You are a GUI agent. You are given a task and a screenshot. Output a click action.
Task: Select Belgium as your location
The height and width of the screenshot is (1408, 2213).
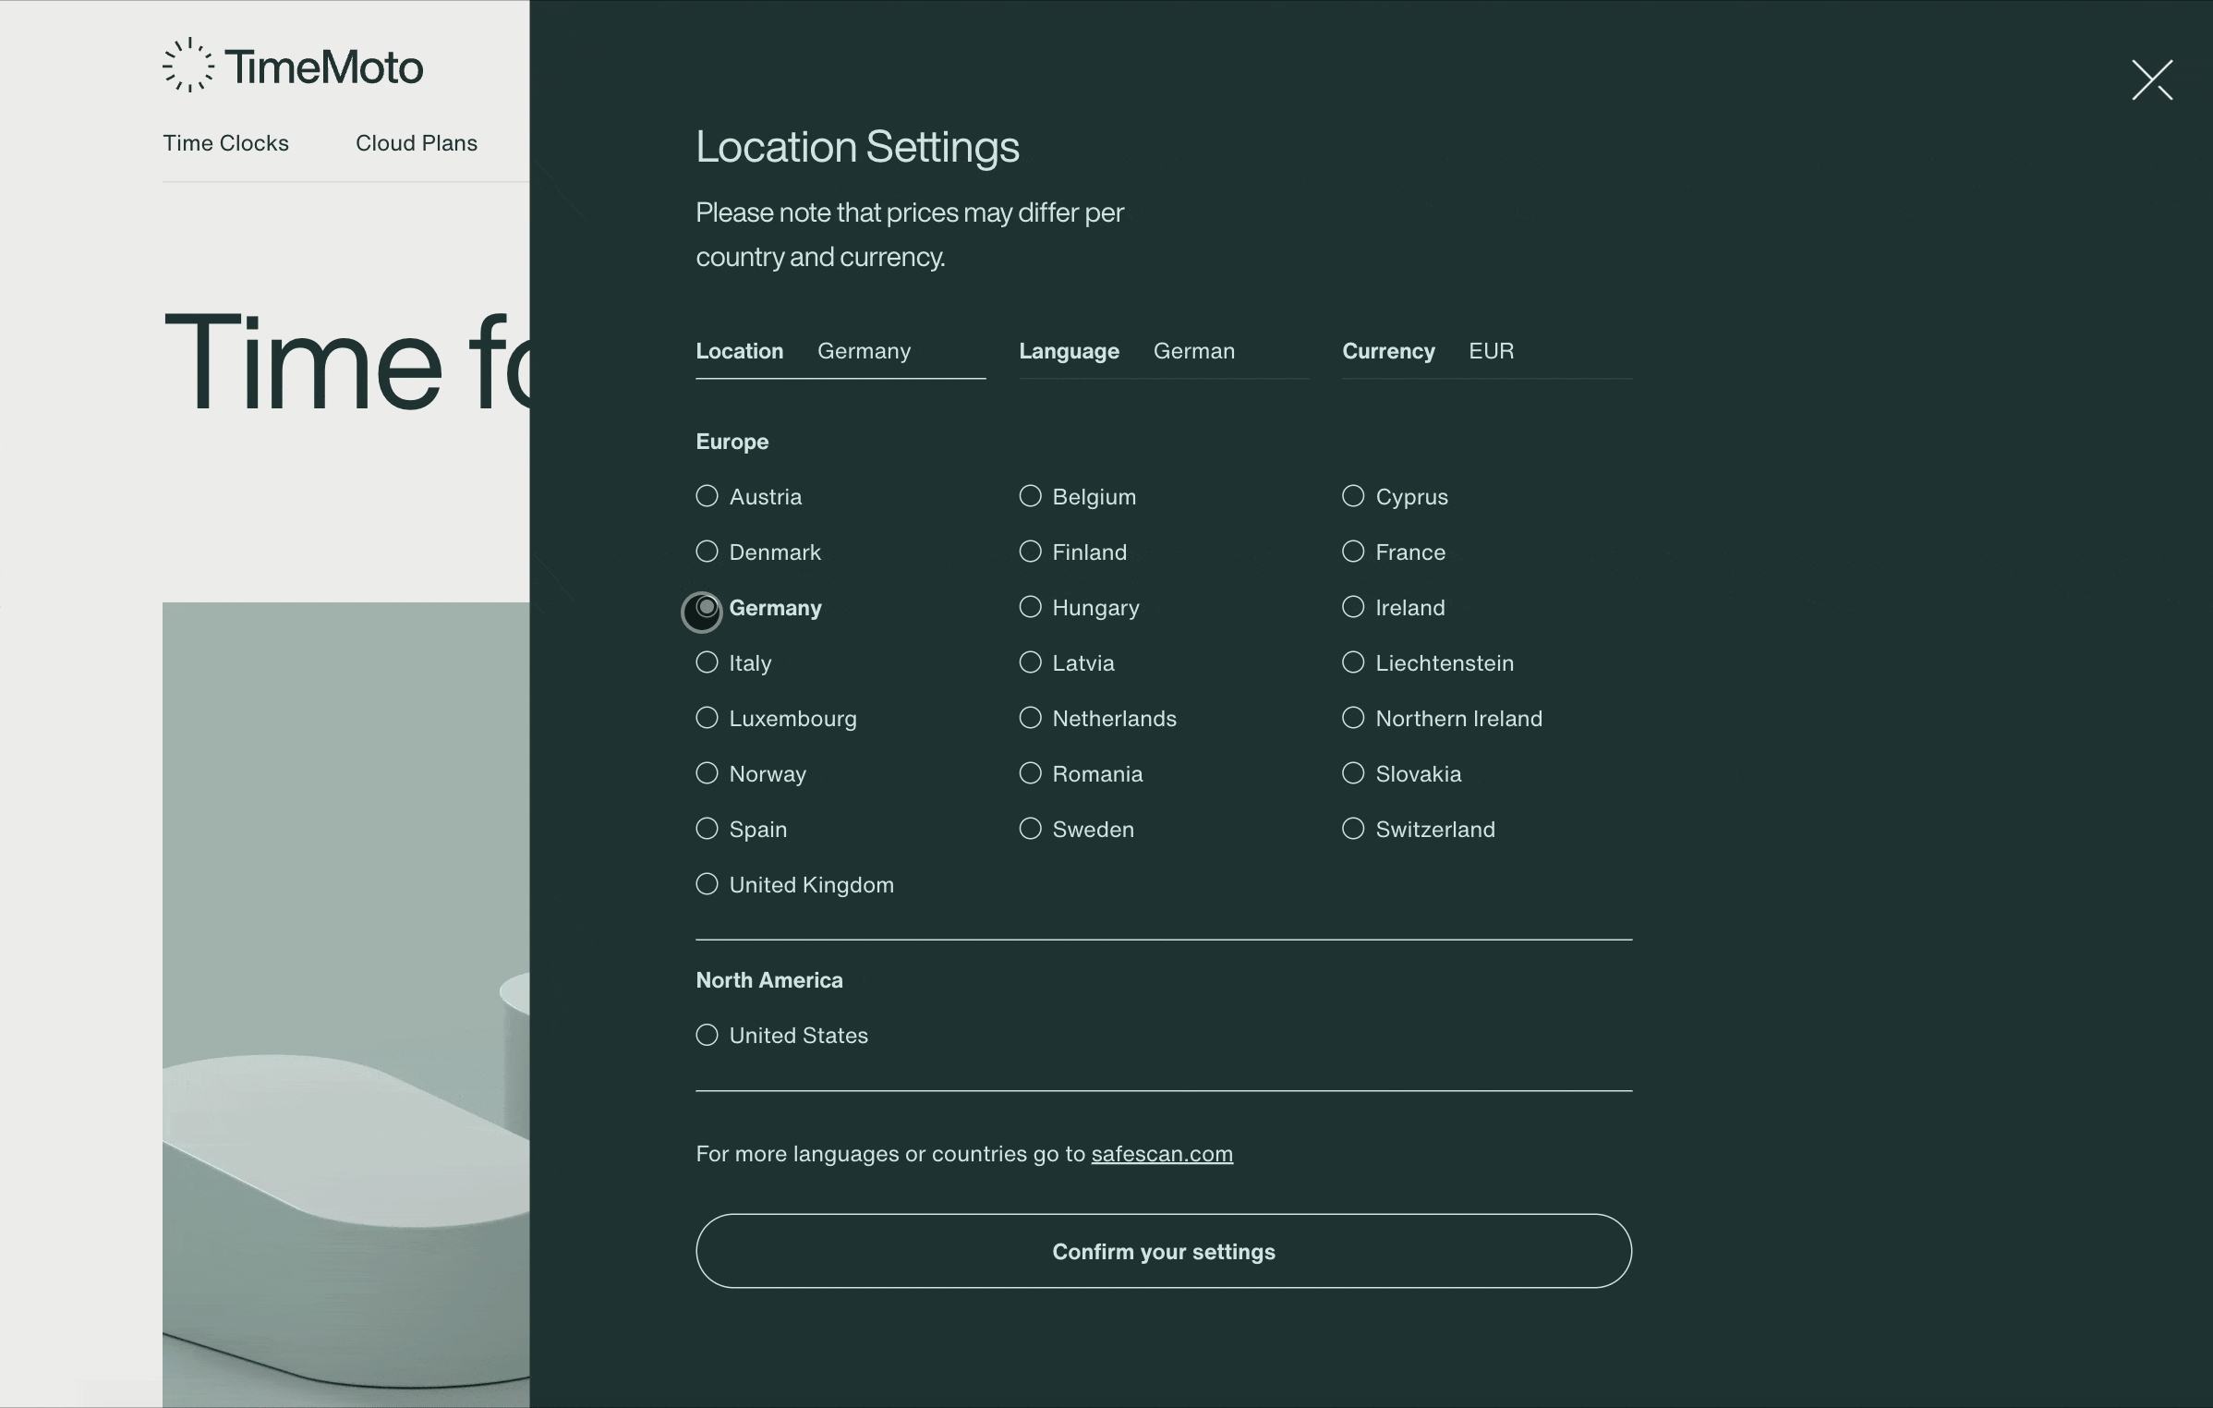[x=1030, y=496]
